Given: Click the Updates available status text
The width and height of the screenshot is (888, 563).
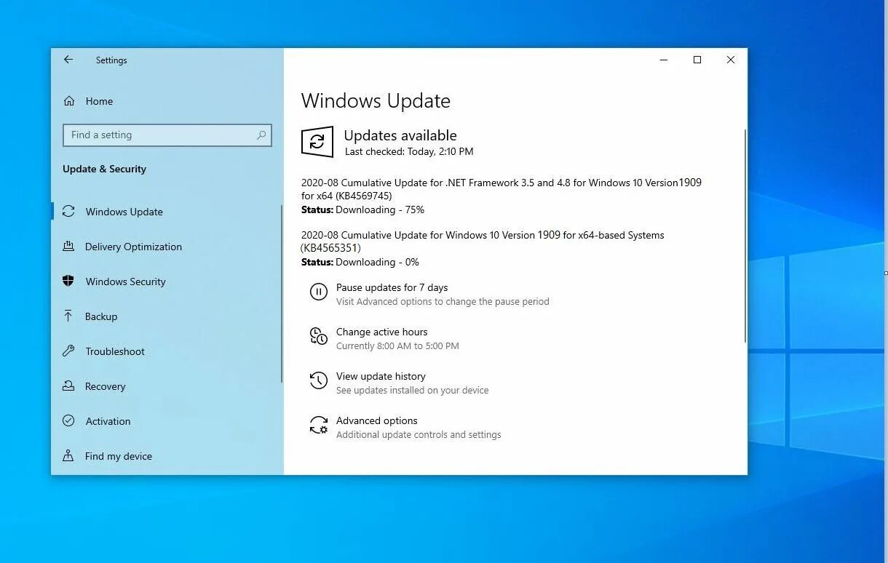Looking at the screenshot, I should 400,135.
